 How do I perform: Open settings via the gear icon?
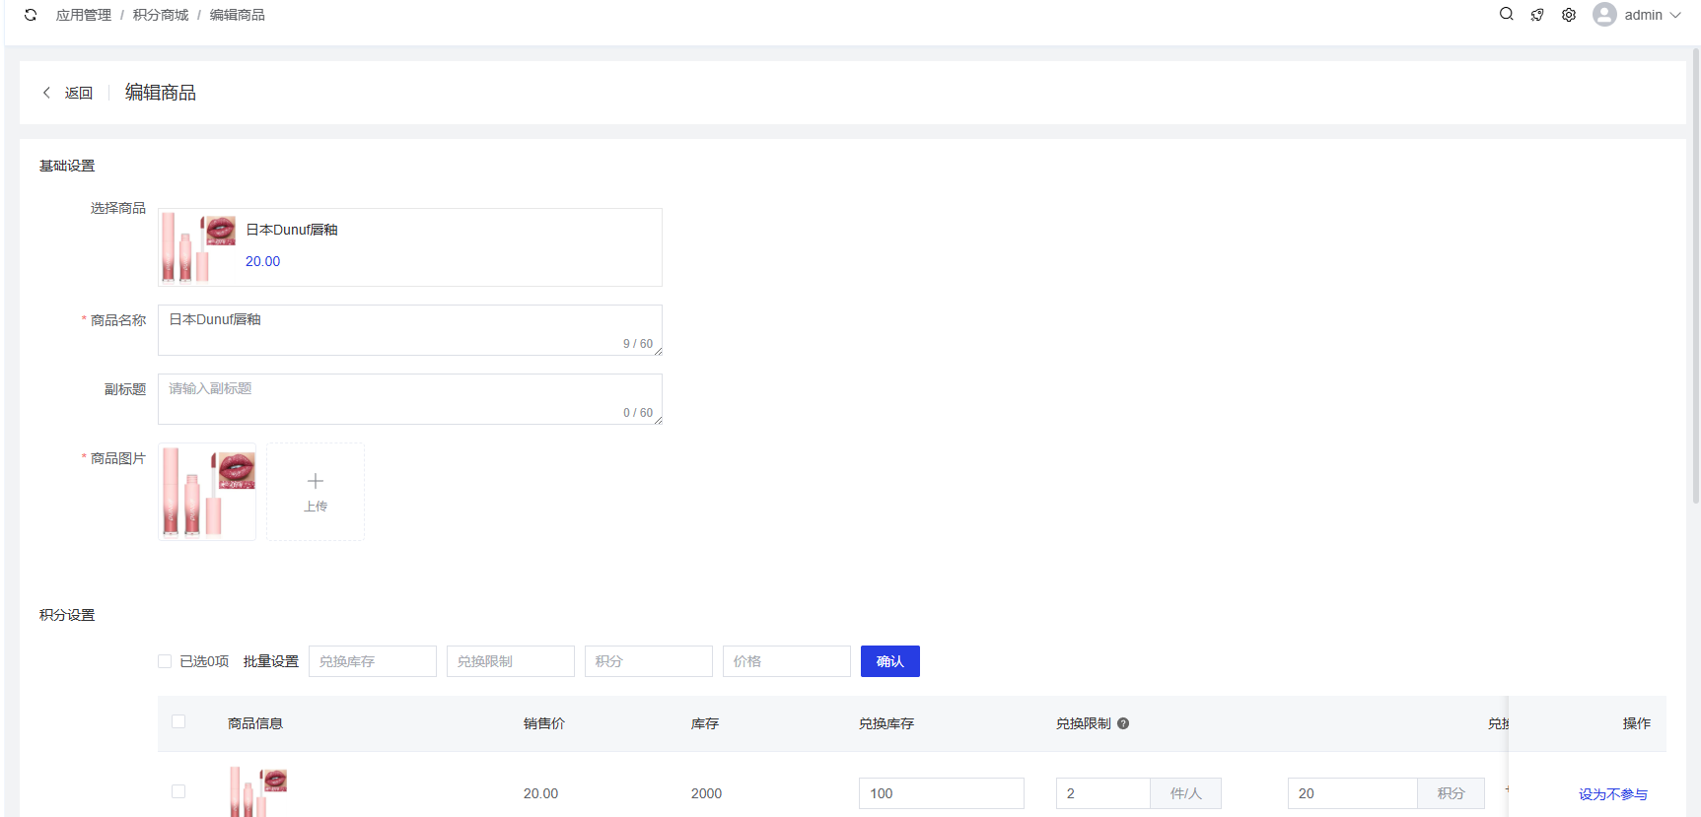coord(1569,15)
